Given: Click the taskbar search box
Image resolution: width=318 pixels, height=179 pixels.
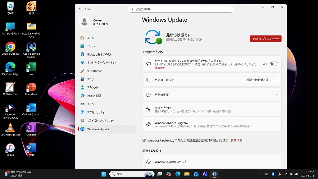Looking at the screenshot, I should tap(132, 174).
